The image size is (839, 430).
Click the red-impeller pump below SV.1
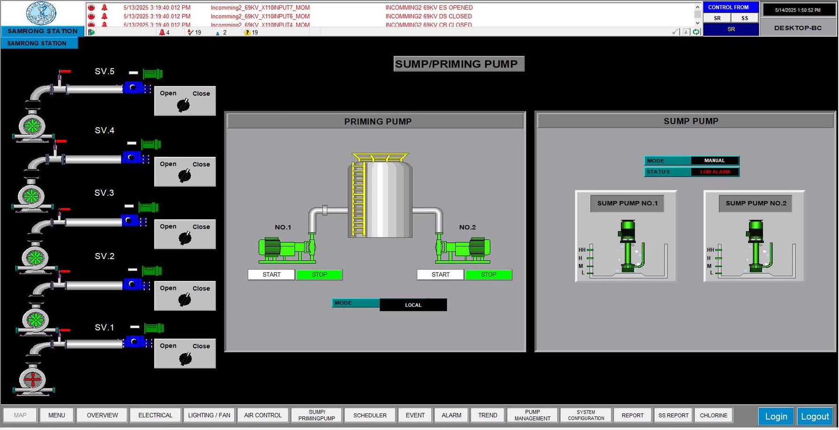pos(33,379)
